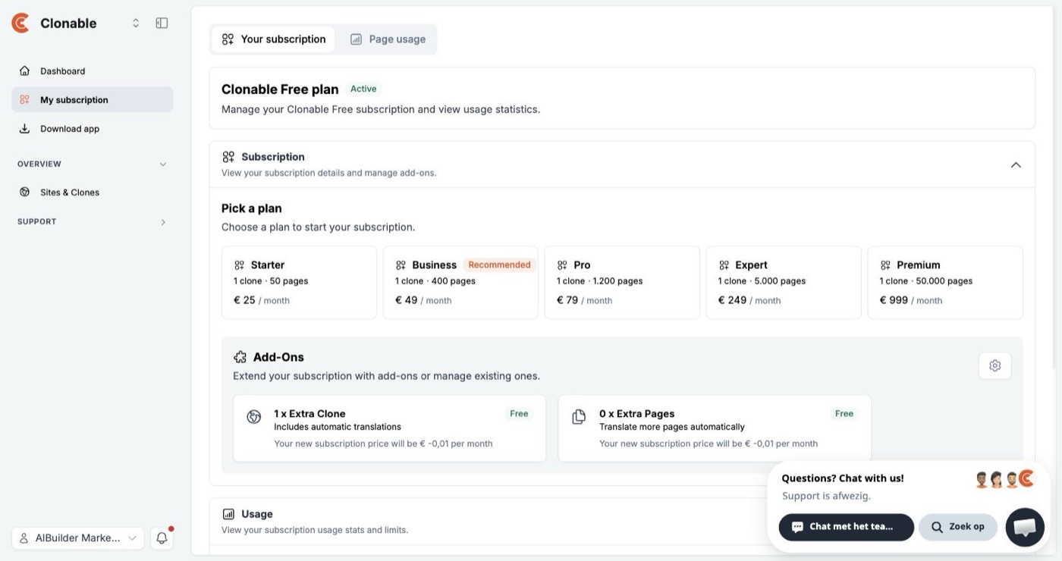The width and height of the screenshot is (1062, 561).
Task: Open My subscription in sidebar
Action: coord(92,99)
